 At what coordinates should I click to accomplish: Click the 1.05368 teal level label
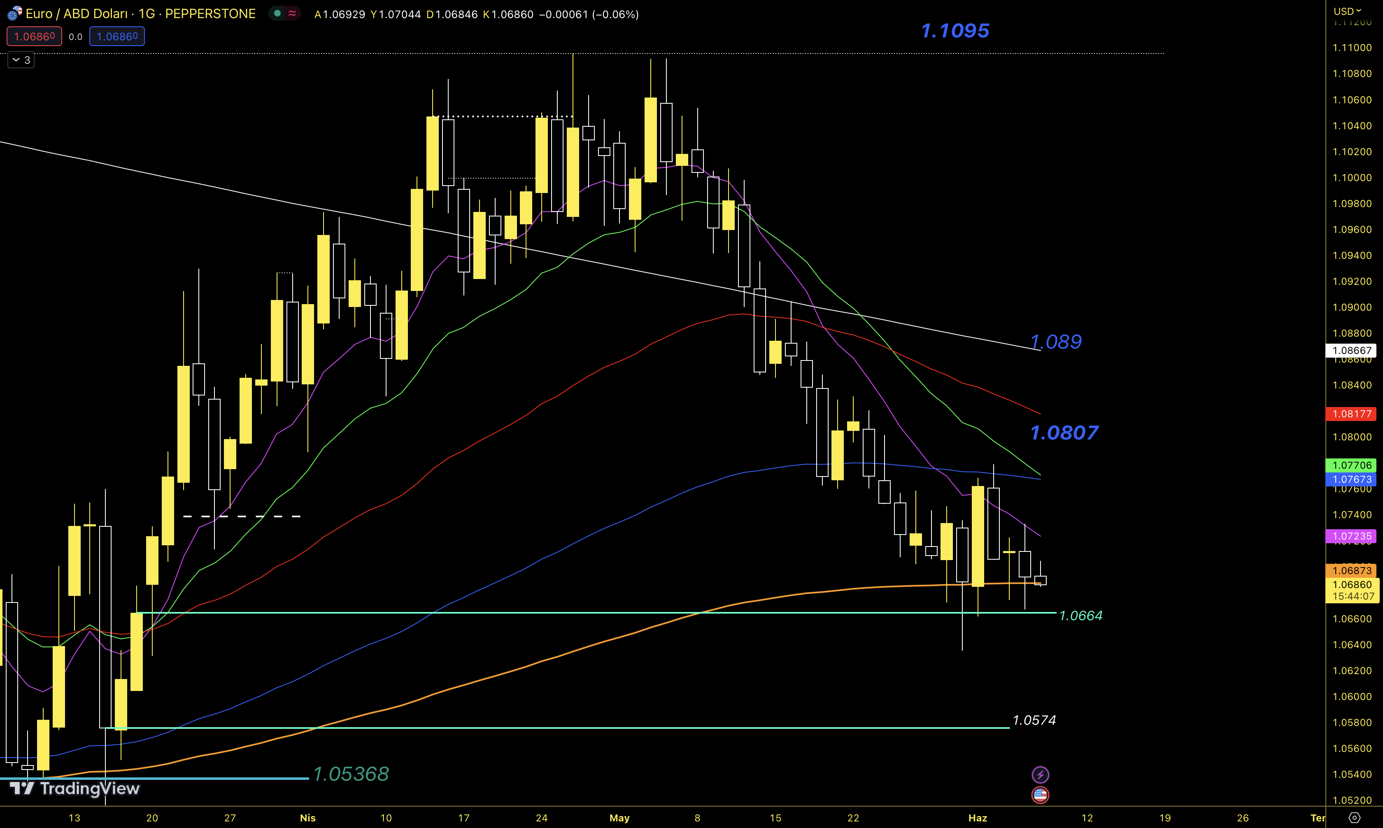click(x=350, y=774)
